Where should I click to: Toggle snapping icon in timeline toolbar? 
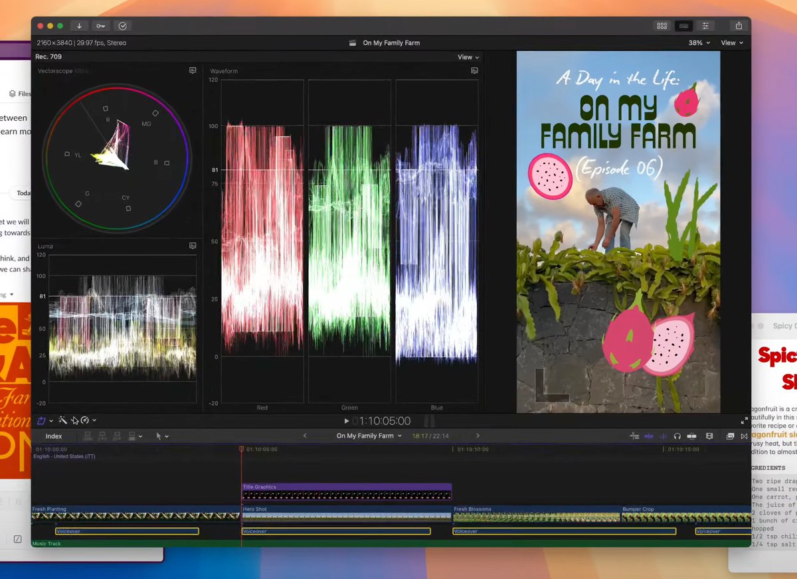click(x=691, y=436)
